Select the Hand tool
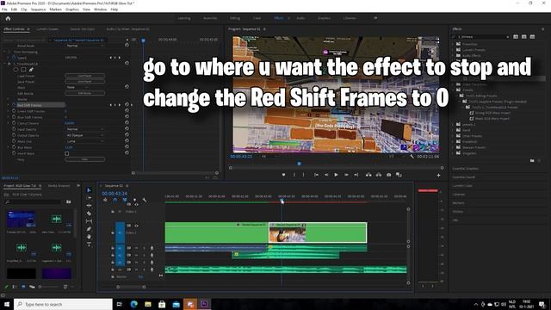The height and width of the screenshot is (310, 551). [x=89, y=237]
